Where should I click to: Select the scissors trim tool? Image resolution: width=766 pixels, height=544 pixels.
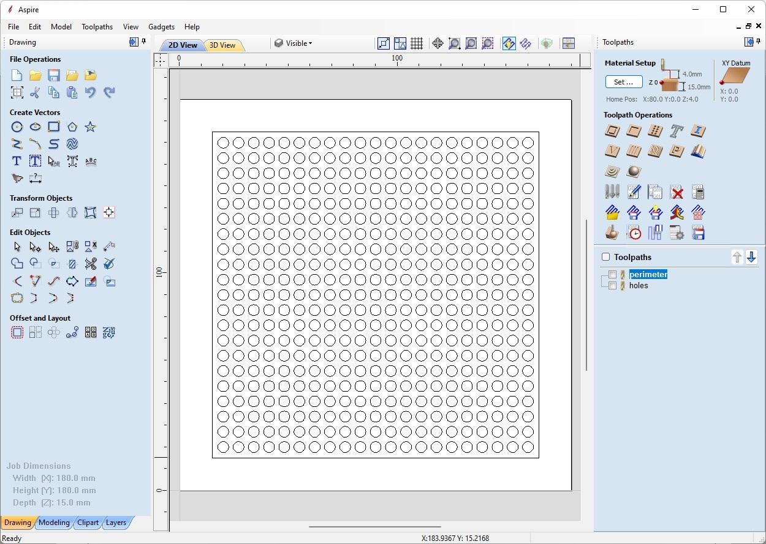point(91,264)
